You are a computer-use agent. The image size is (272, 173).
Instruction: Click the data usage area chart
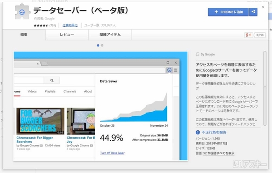(x=134, y=107)
